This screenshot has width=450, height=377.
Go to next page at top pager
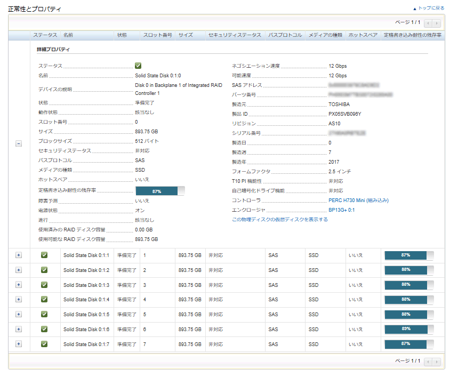click(437, 23)
